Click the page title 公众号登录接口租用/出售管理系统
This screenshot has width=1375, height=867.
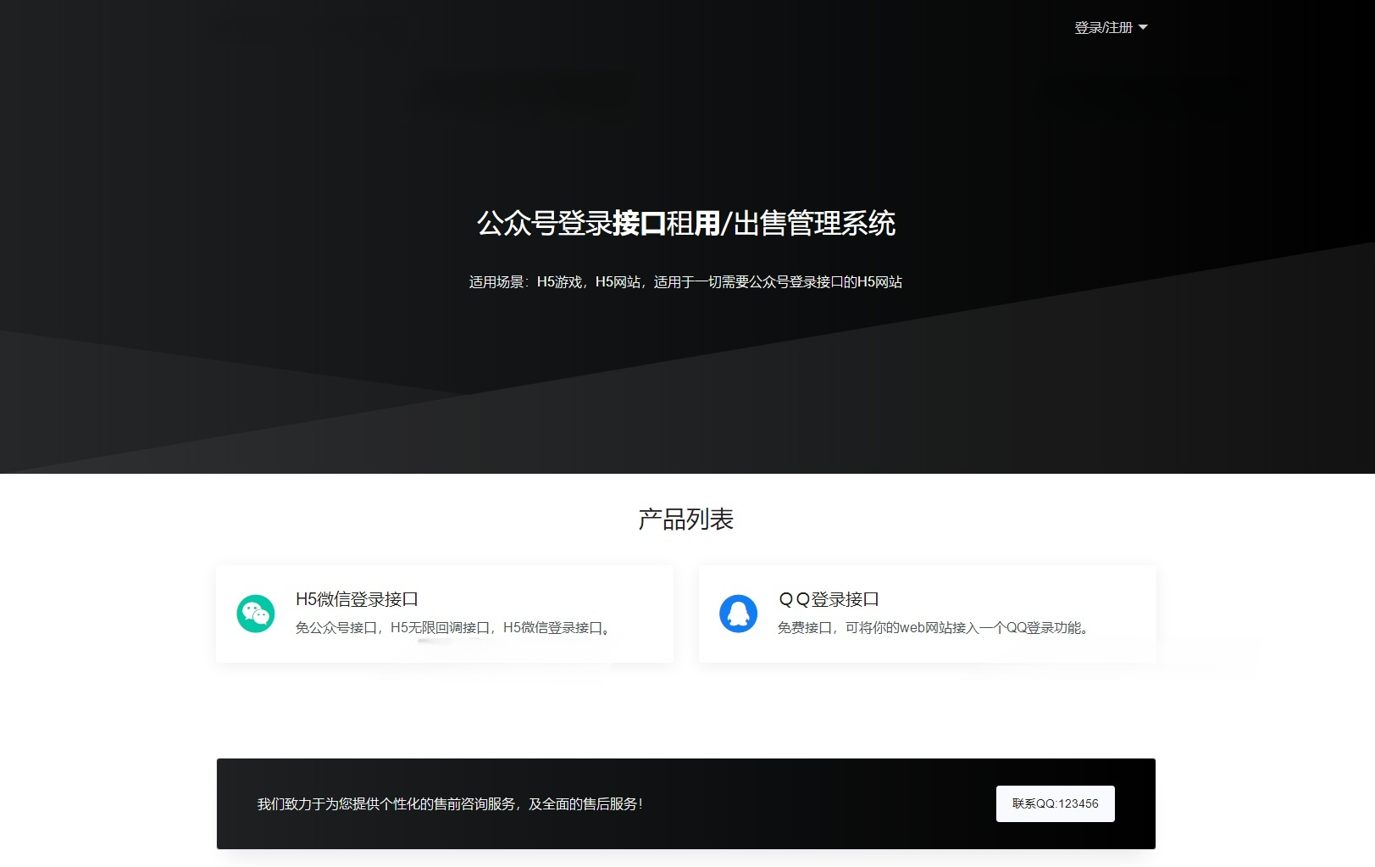(x=686, y=225)
